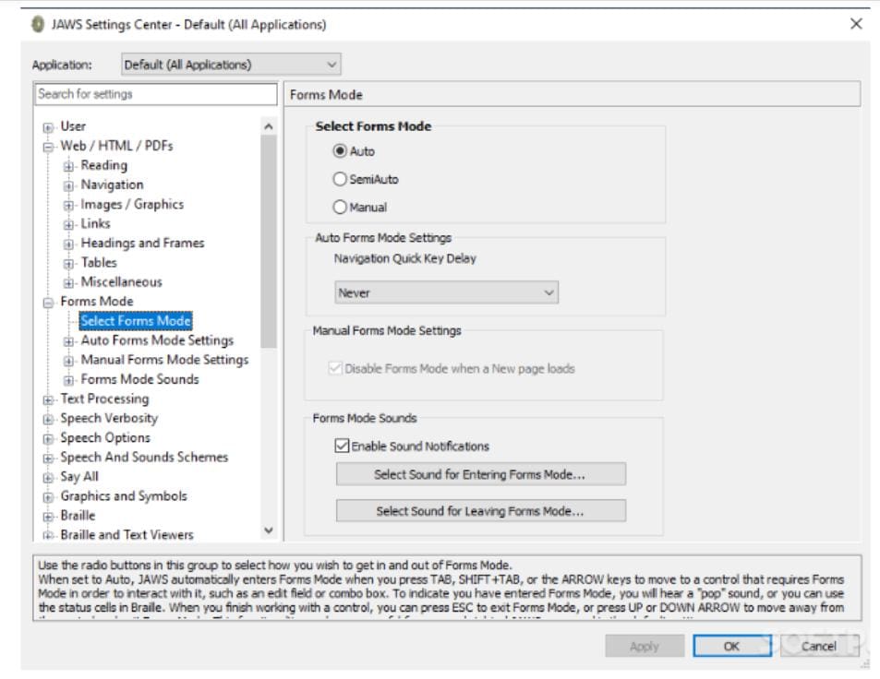The height and width of the screenshot is (679, 880).
Task: Choose SemiAuto forms mode option
Action: (x=339, y=179)
